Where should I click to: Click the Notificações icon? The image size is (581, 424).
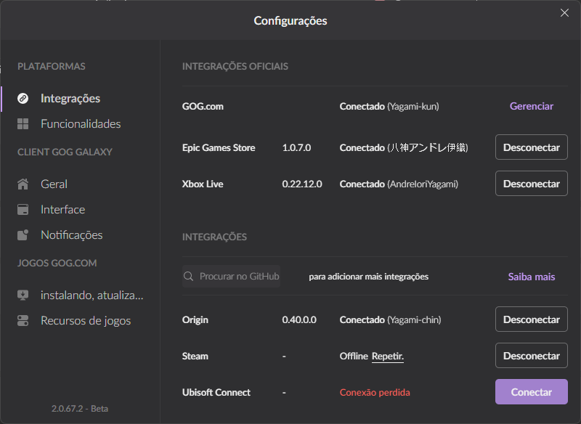(23, 235)
